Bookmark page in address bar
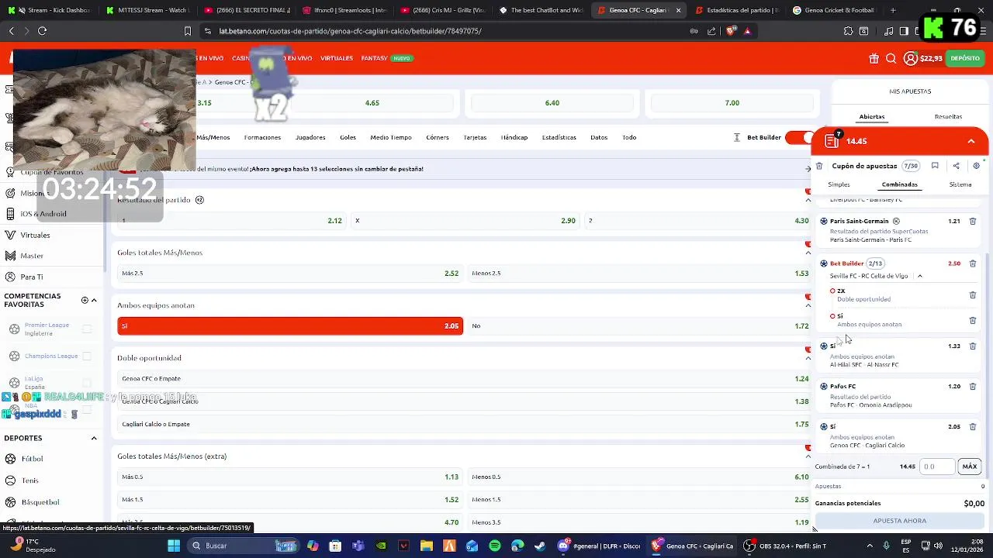The image size is (993, 558). point(187,31)
